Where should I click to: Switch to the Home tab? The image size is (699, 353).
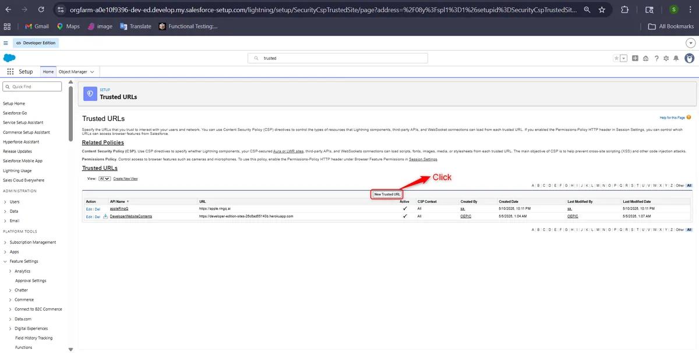(48, 72)
